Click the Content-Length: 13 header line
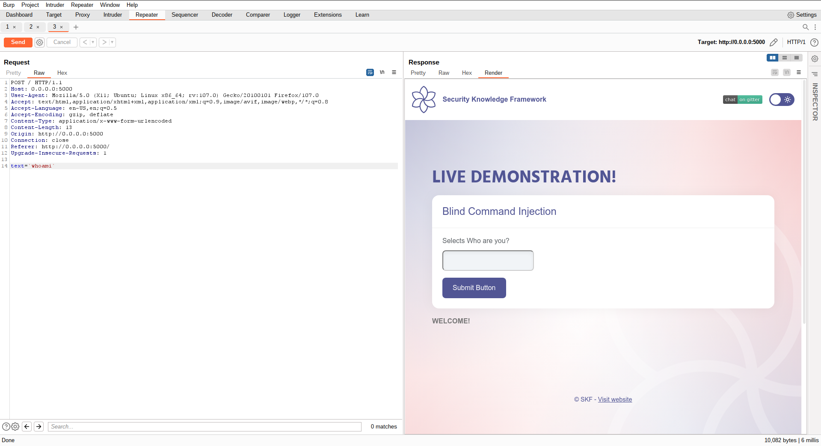The height and width of the screenshot is (446, 821). click(41, 127)
